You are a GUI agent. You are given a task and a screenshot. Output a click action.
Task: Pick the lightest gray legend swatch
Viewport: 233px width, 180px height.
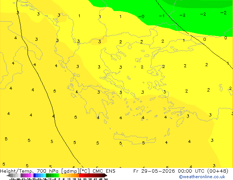[19, 175]
